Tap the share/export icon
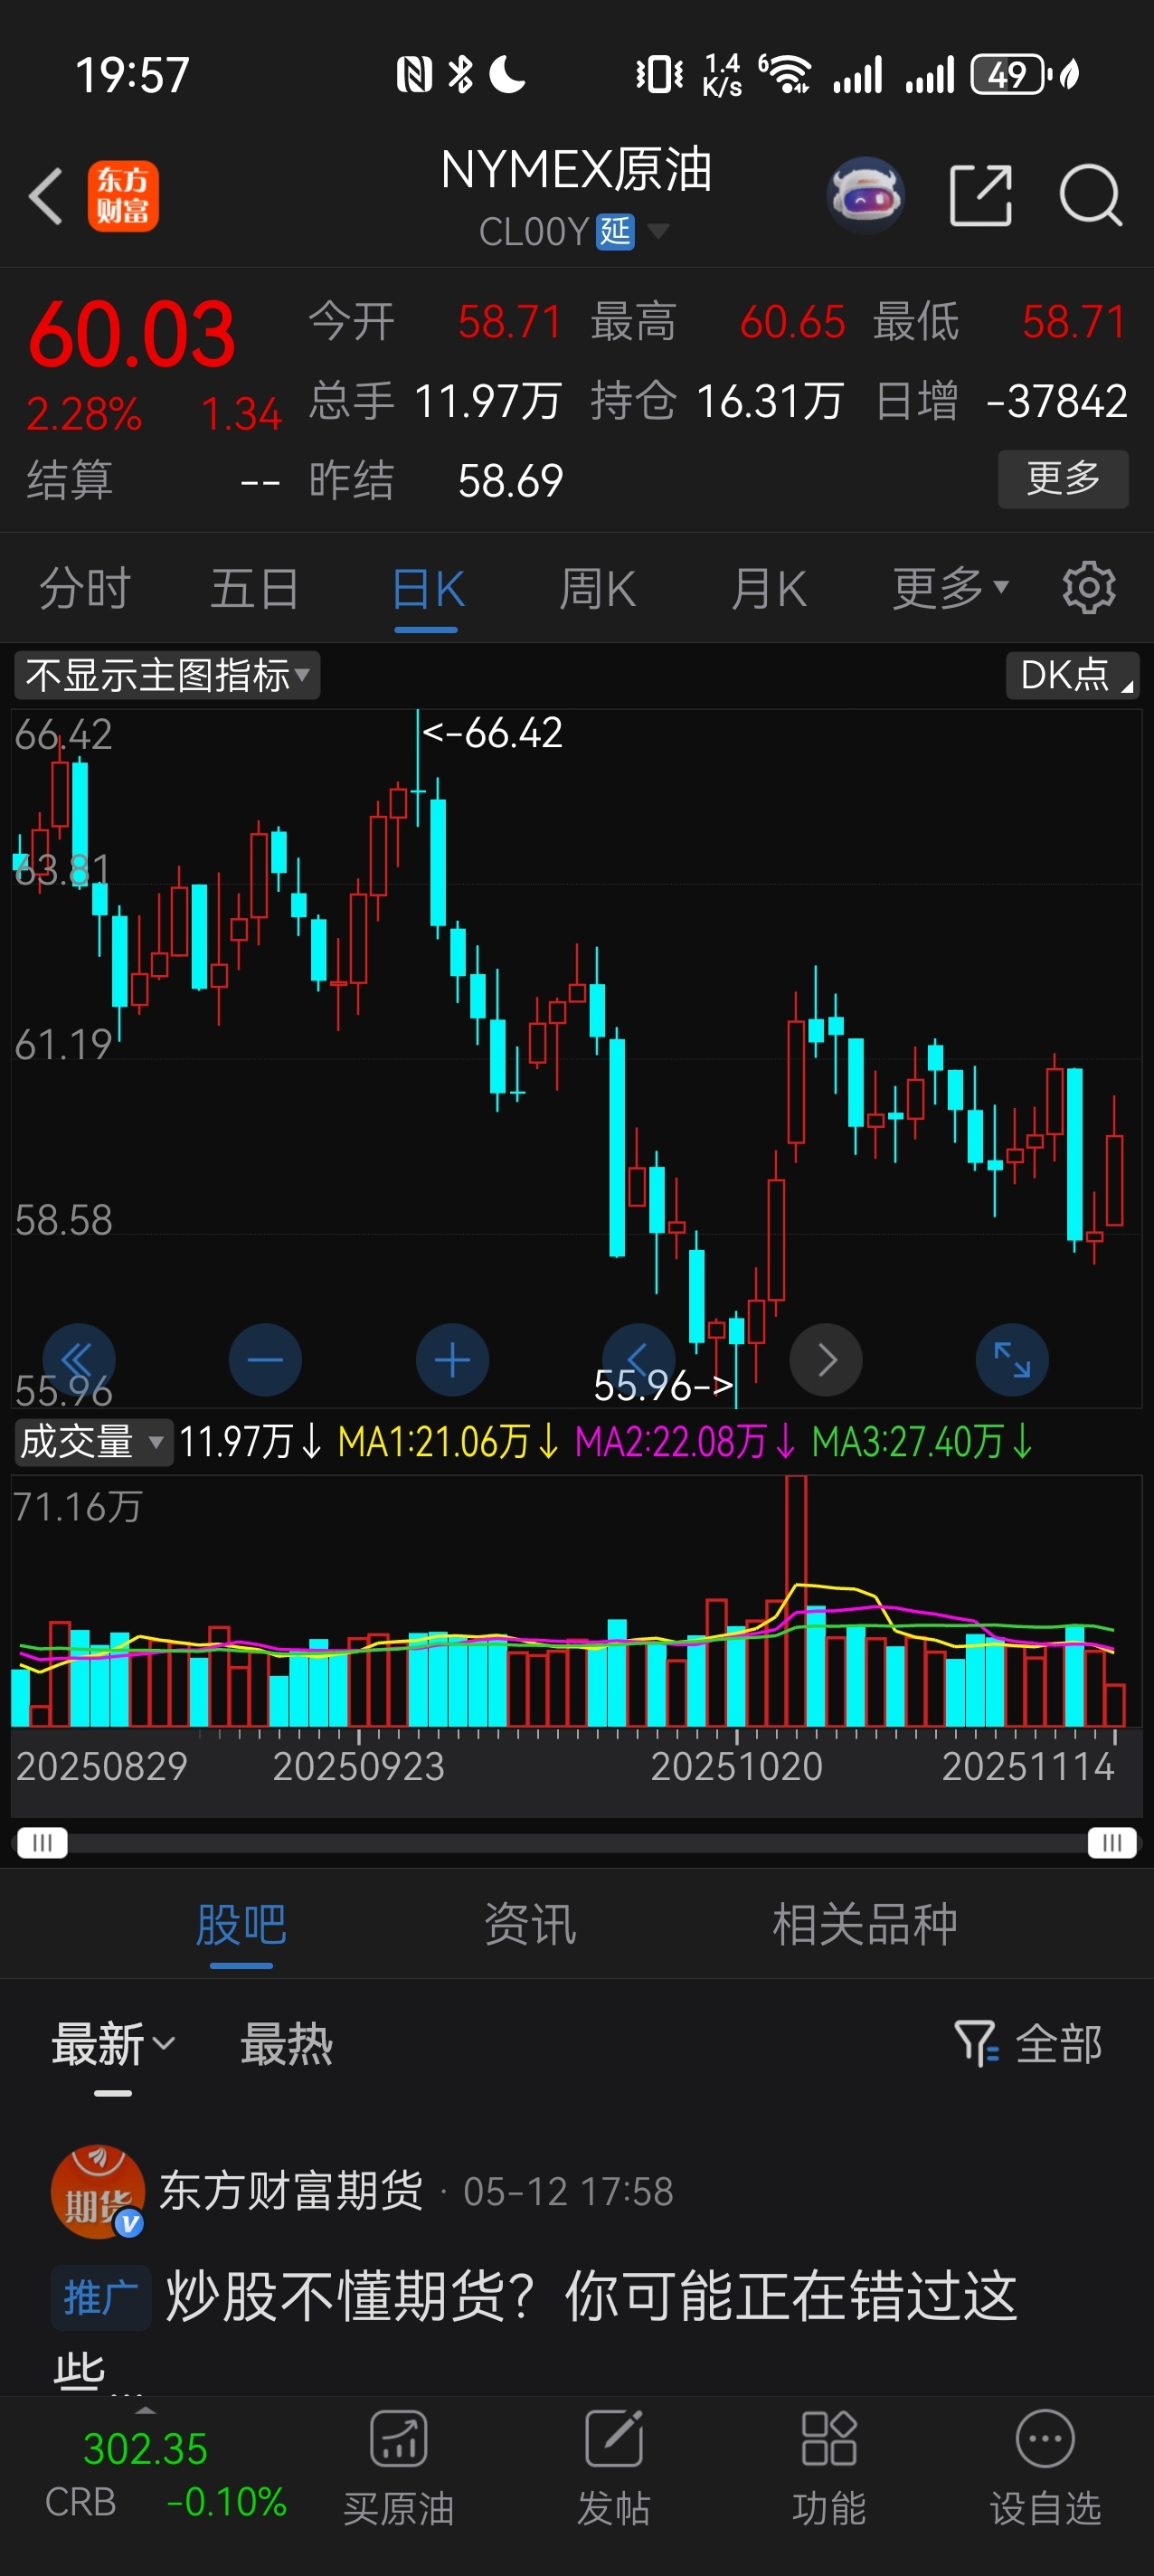 pyautogui.click(x=980, y=196)
